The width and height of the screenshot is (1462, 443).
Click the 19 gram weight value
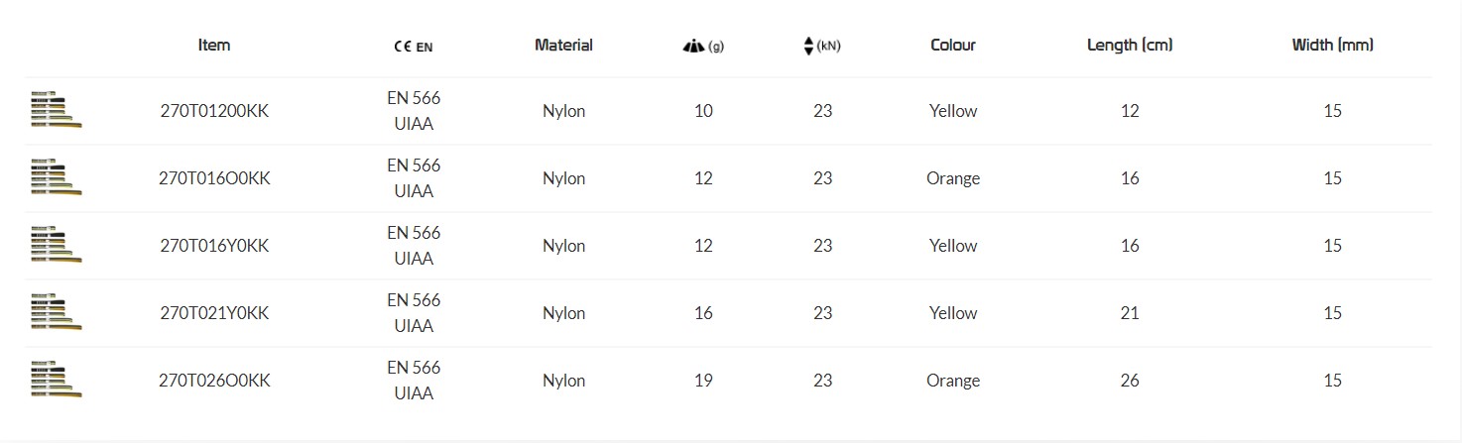pyautogui.click(x=703, y=381)
